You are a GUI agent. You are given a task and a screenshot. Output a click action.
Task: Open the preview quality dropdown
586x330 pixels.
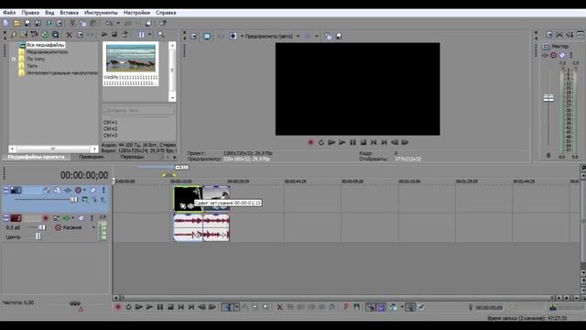[298, 37]
